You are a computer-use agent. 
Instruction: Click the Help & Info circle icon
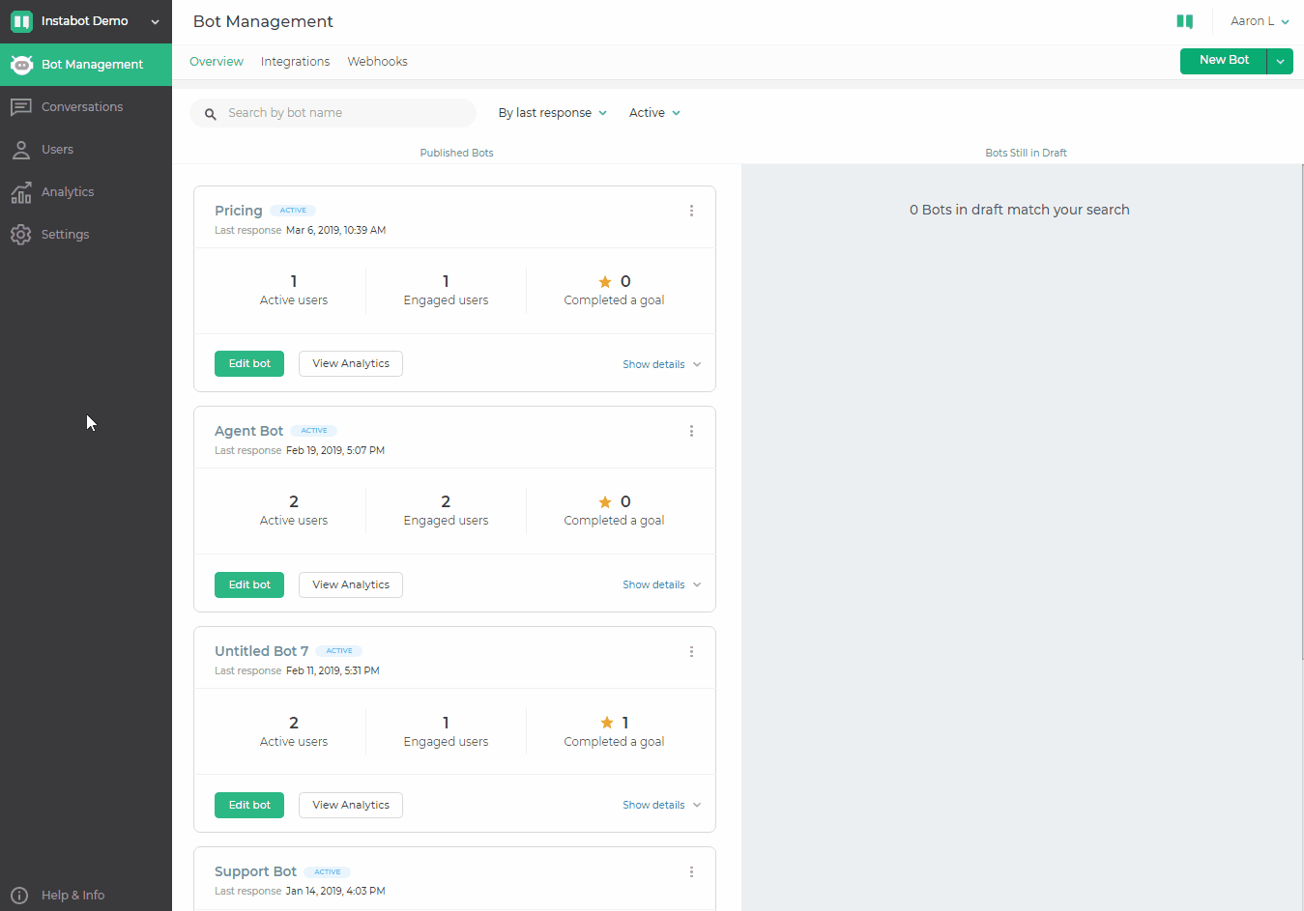click(x=19, y=896)
